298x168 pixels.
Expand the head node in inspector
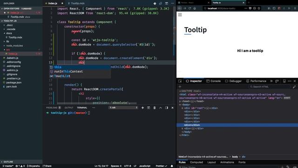[180, 101]
